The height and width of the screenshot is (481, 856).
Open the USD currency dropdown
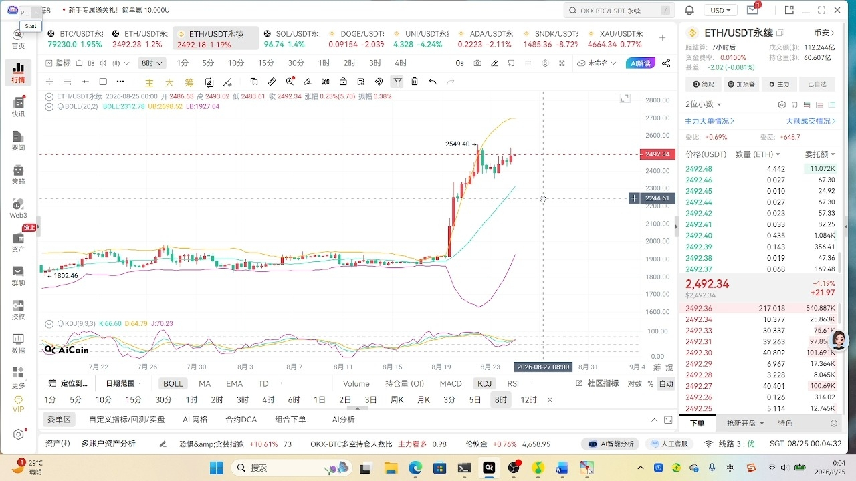720,10
